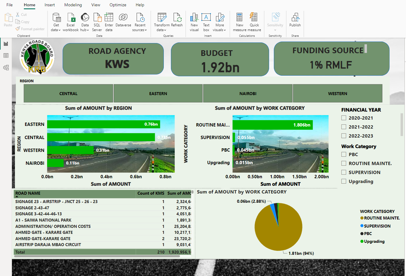
Task: Open the Excel workbook data source
Action: coord(71,18)
